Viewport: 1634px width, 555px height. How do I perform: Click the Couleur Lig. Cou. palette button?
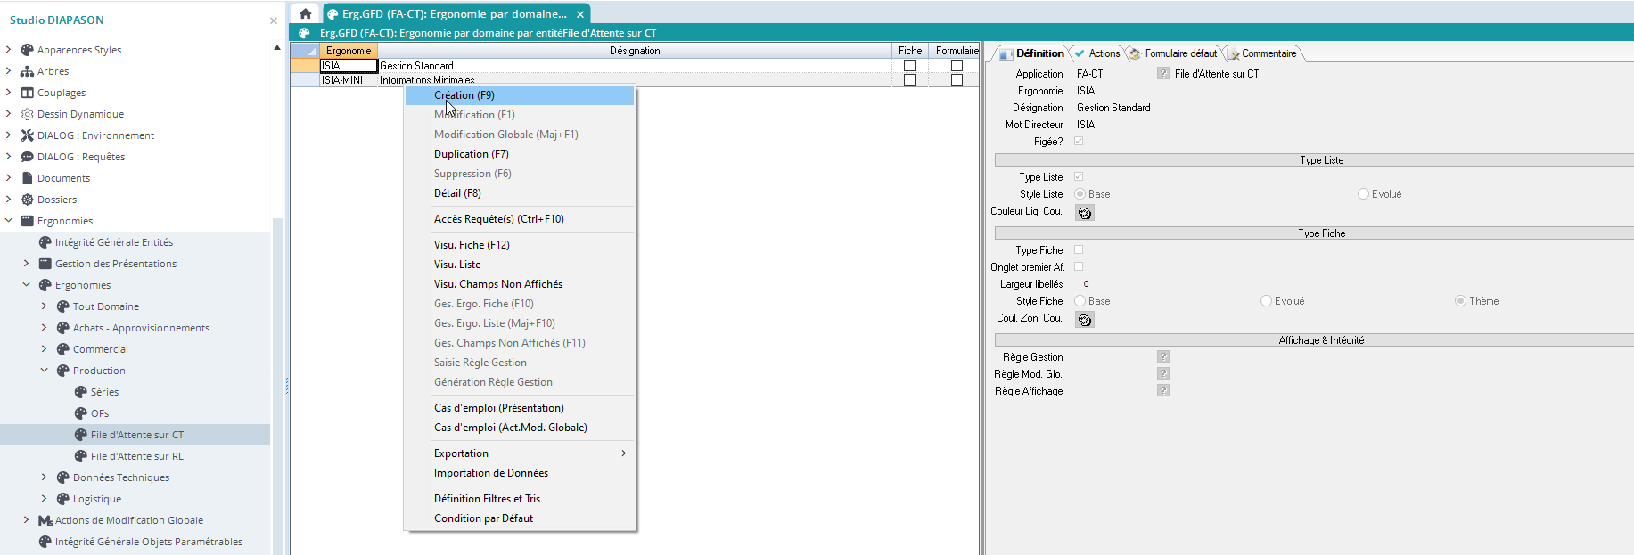pyautogui.click(x=1084, y=213)
